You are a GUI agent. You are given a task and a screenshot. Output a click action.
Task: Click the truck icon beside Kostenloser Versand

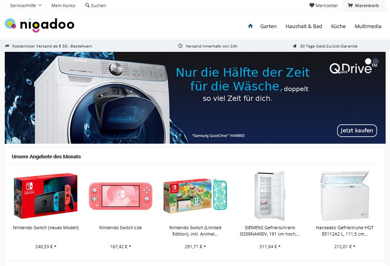[x=7, y=46]
